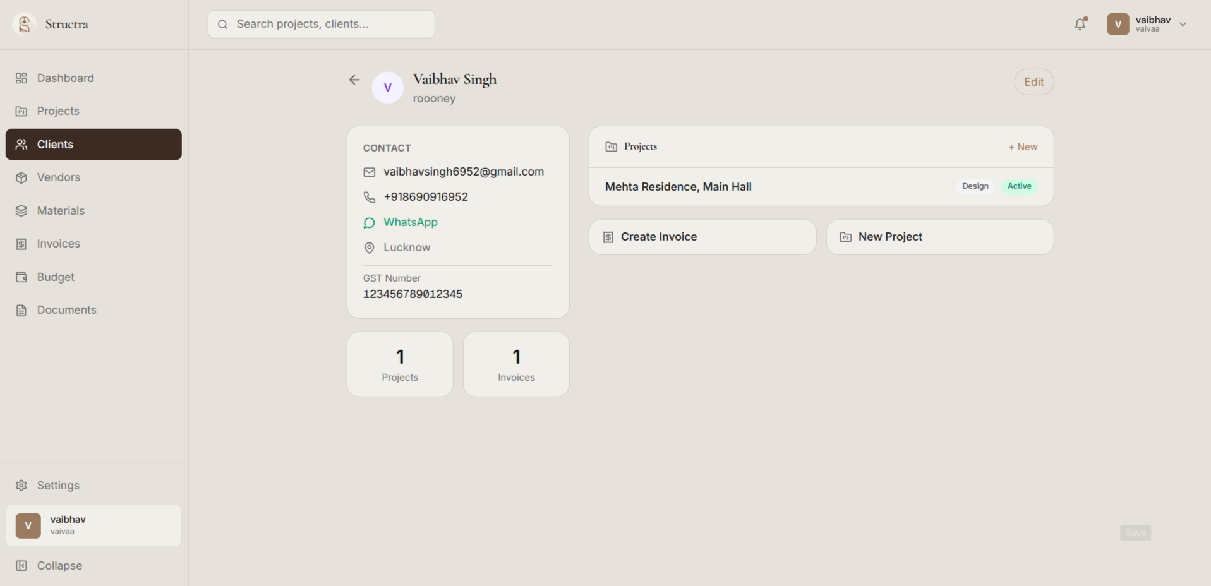Click the folder icon in the Projects card header
Image resolution: width=1211 pixels, height=586 pixels.
pos(612,146)
